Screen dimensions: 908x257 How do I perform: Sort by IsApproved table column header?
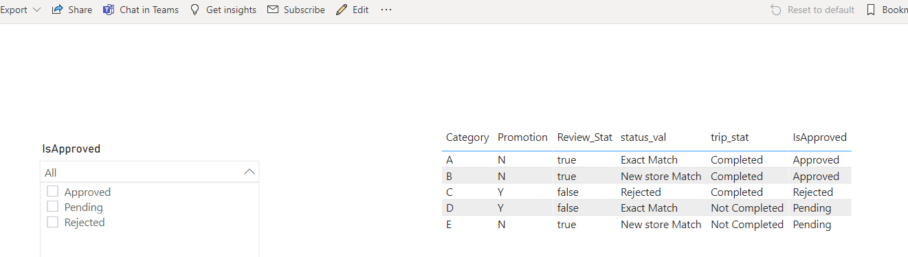pyautogui.click(x=819, y=137)
